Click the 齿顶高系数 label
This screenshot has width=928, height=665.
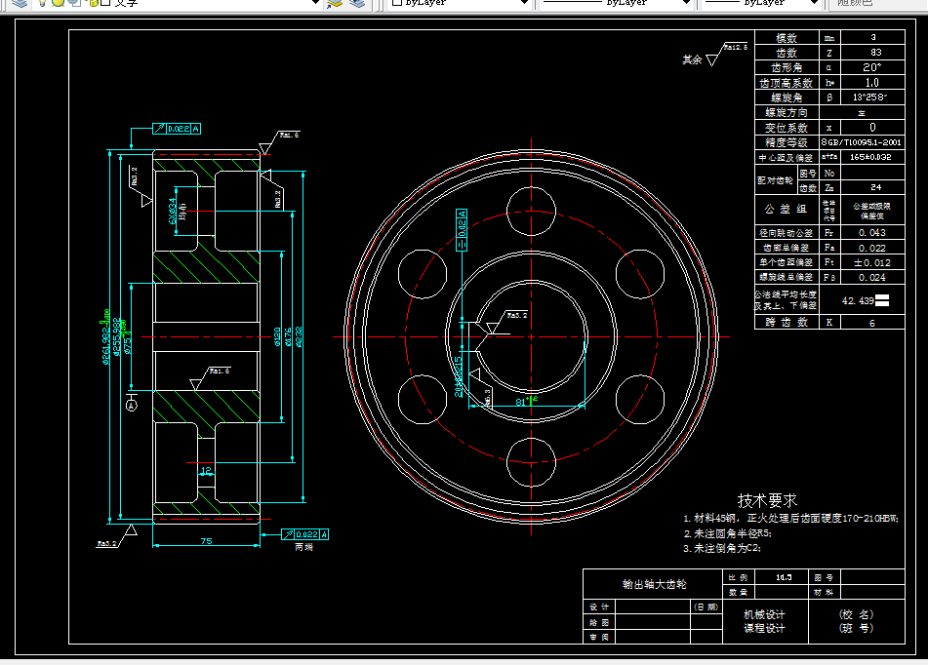point(787,83)
